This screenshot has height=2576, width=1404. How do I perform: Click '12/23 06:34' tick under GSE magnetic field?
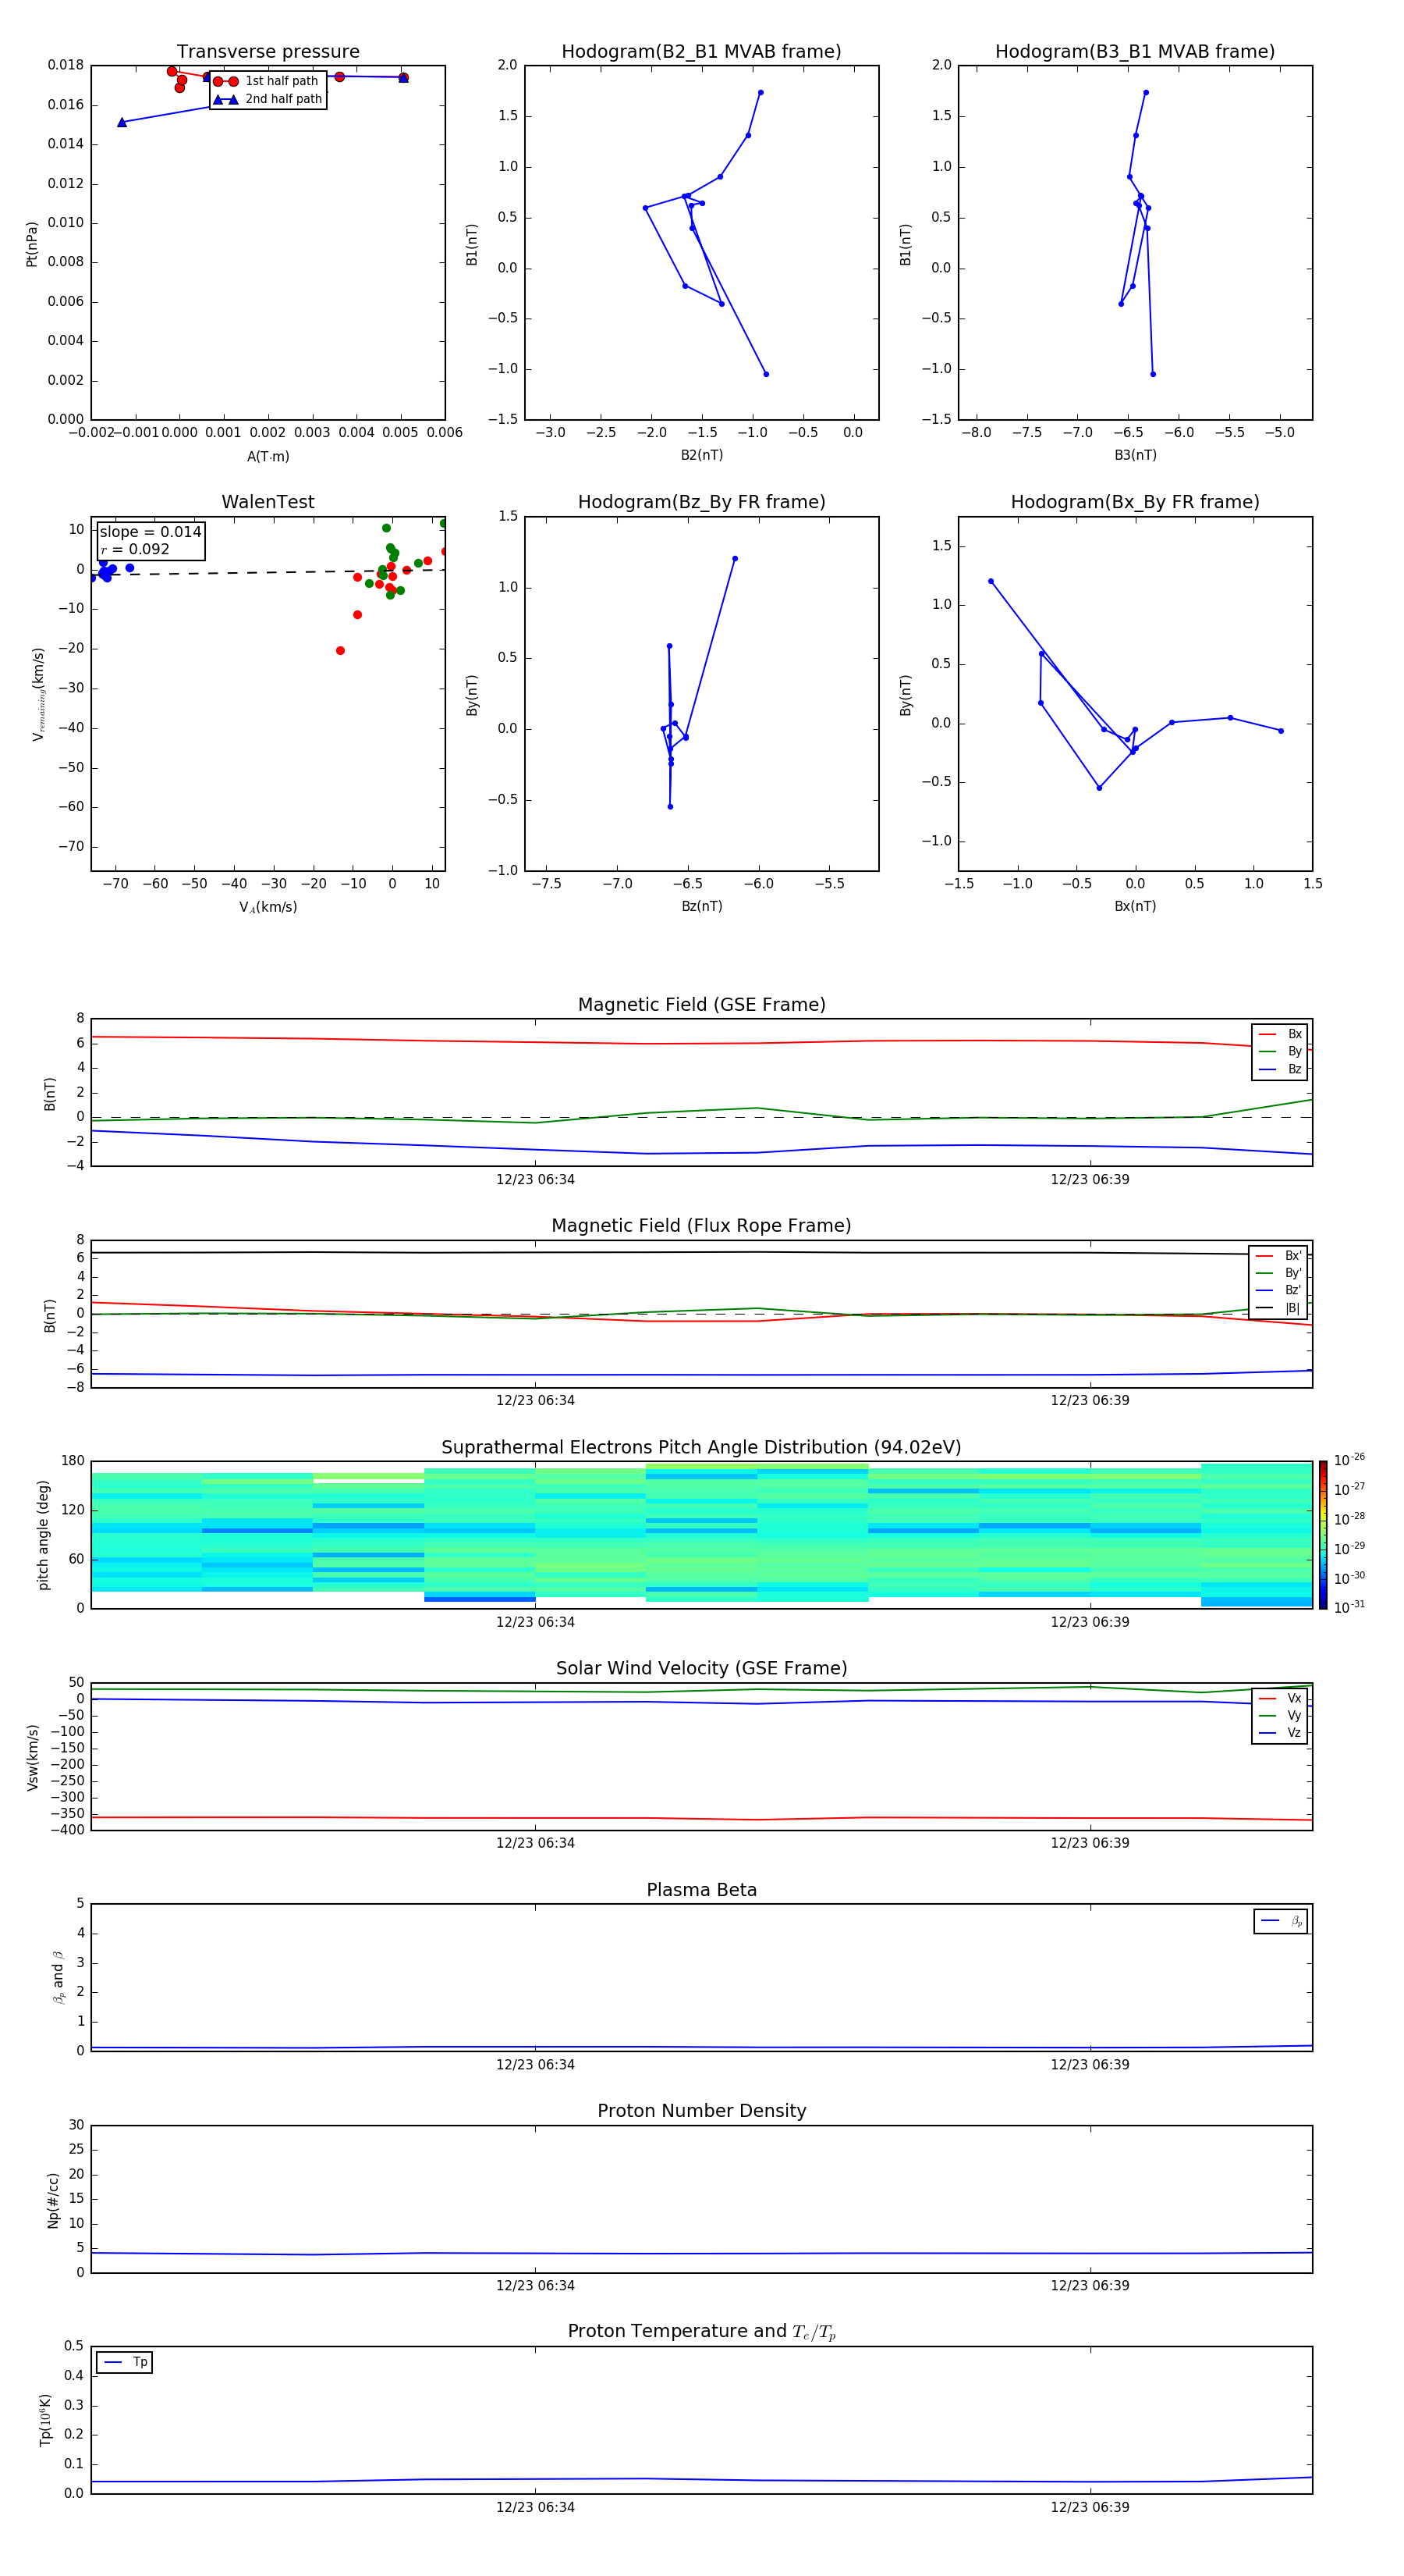click(x=536, y=1180)
